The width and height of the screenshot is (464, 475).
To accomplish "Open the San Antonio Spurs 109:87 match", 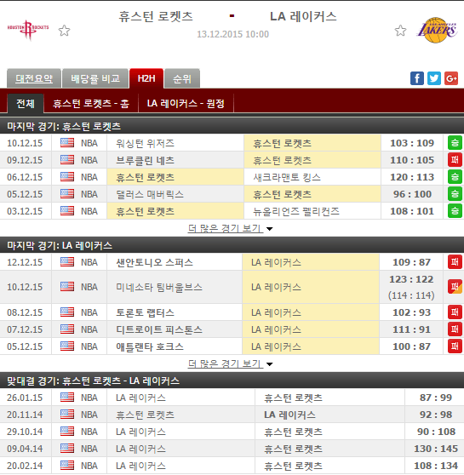I will coord(232,262).
